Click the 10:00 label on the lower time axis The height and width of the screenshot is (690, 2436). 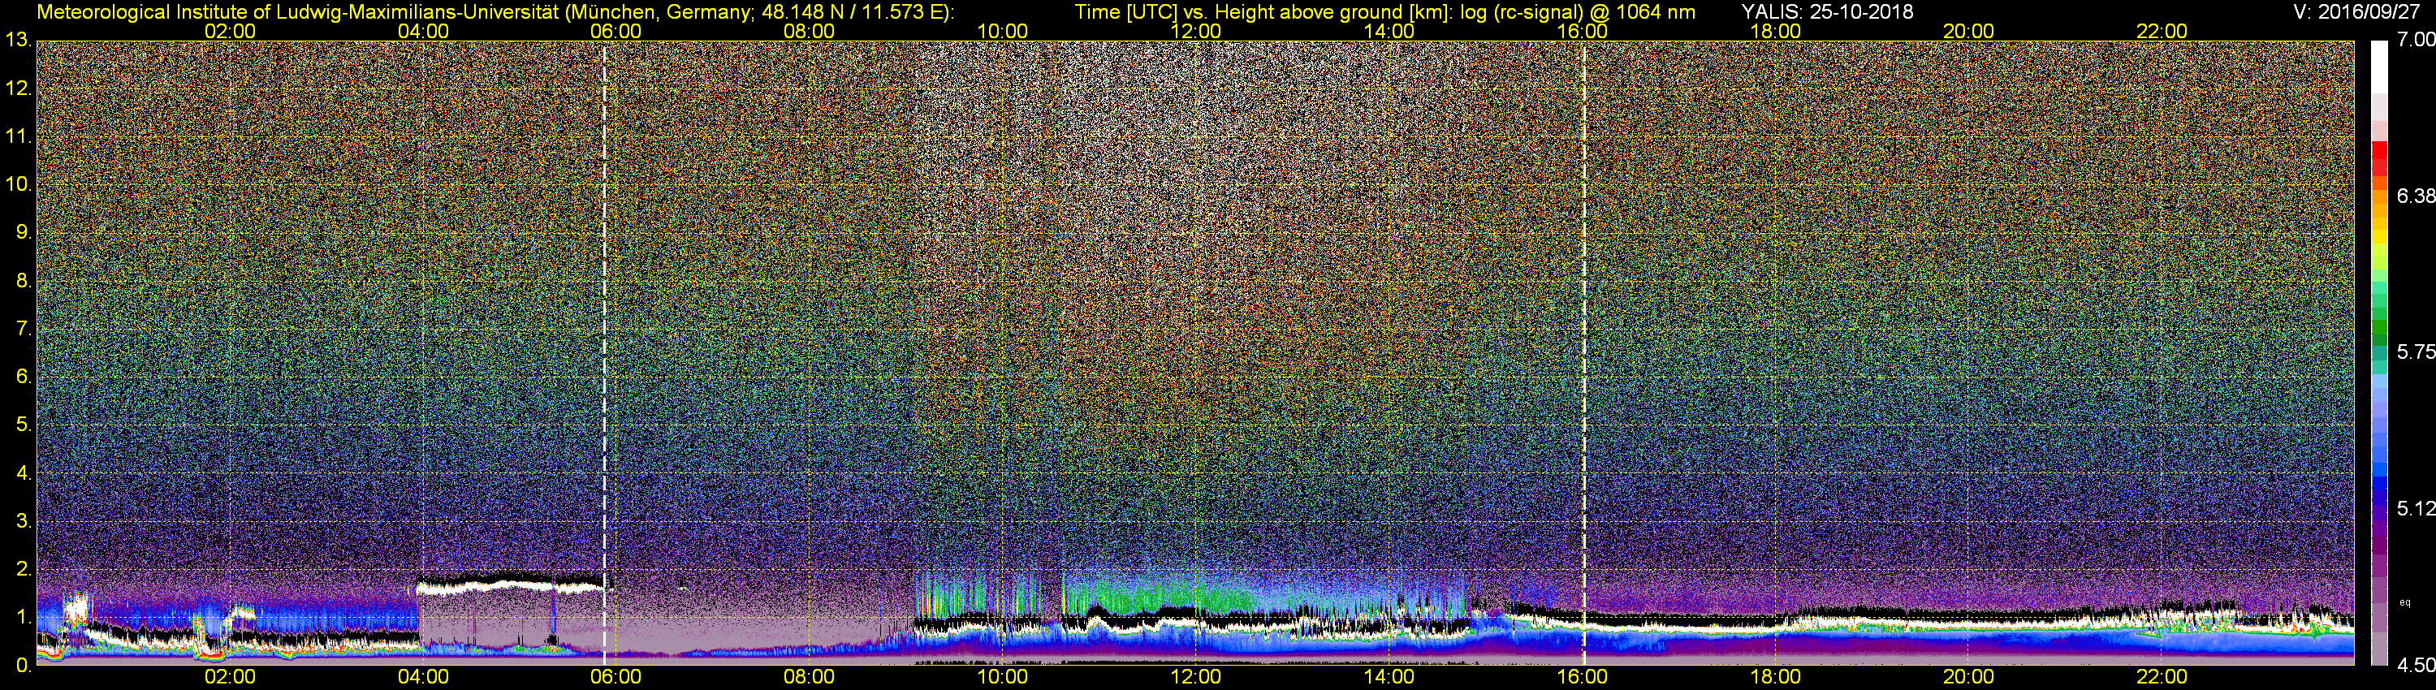[1002, 678]
